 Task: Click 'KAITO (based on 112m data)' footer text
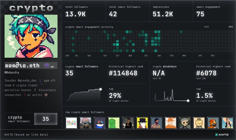(x=26, y=134)
